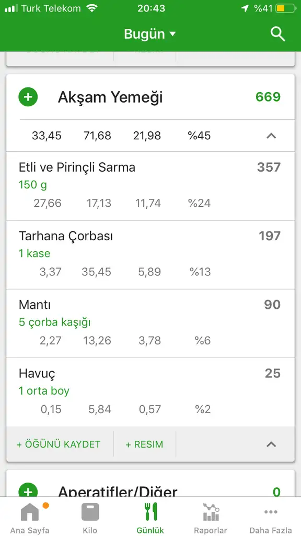Screen dimensions: 301x536
Task: Open Daha Fazla three-dots icon
Action: pos(271,512)
